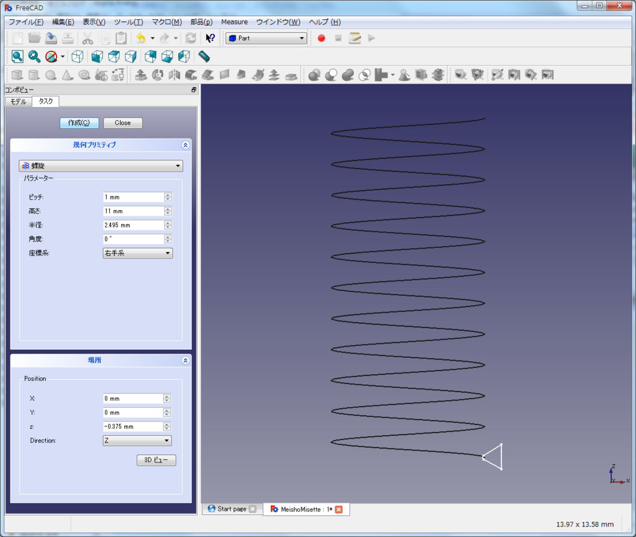This screenshot has height=537, width=636.
Task: Click the Boolean union icon
Action: pos(348,75)
